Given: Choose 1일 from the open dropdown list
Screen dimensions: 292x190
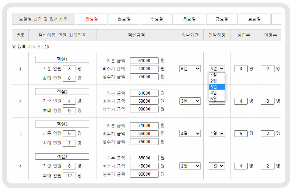Looking at the screenshot, I should [x=214, y=75].
